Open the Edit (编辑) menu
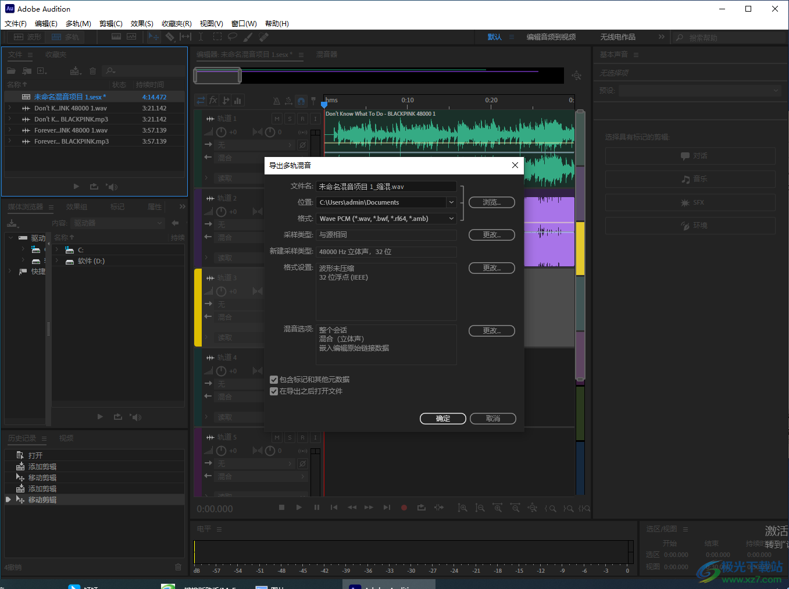 click(46, 24)
